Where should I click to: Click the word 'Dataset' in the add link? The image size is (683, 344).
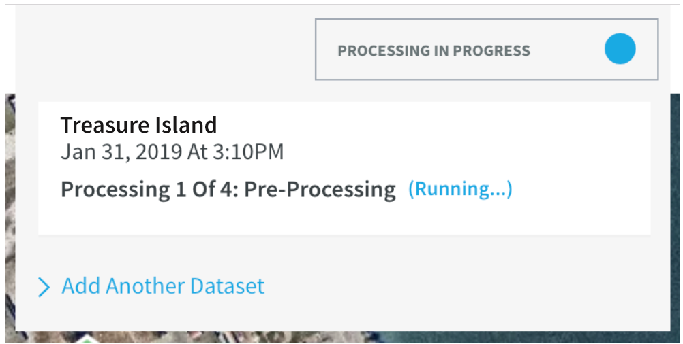227,286
